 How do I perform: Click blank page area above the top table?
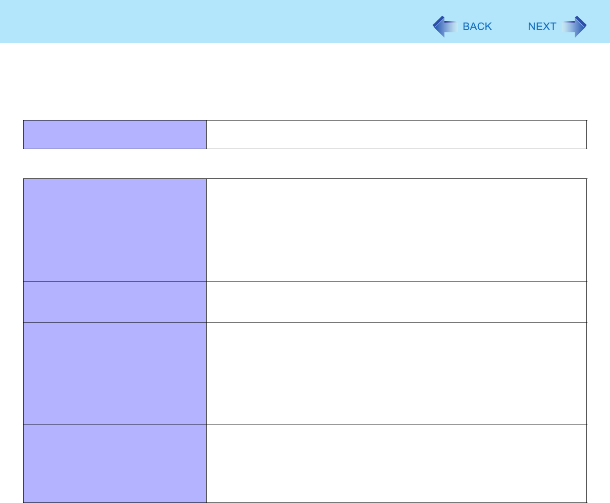(x=304, y=82)
